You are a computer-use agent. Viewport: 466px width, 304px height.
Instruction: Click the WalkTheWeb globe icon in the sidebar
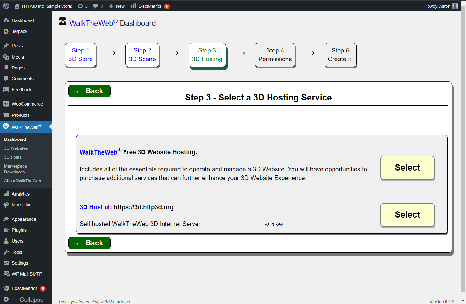(6, 126)
